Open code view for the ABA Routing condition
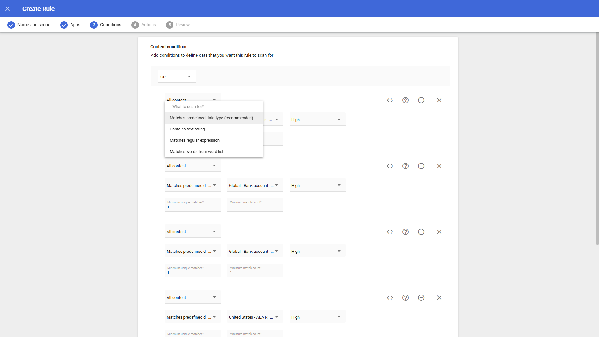 coord(390,298)
